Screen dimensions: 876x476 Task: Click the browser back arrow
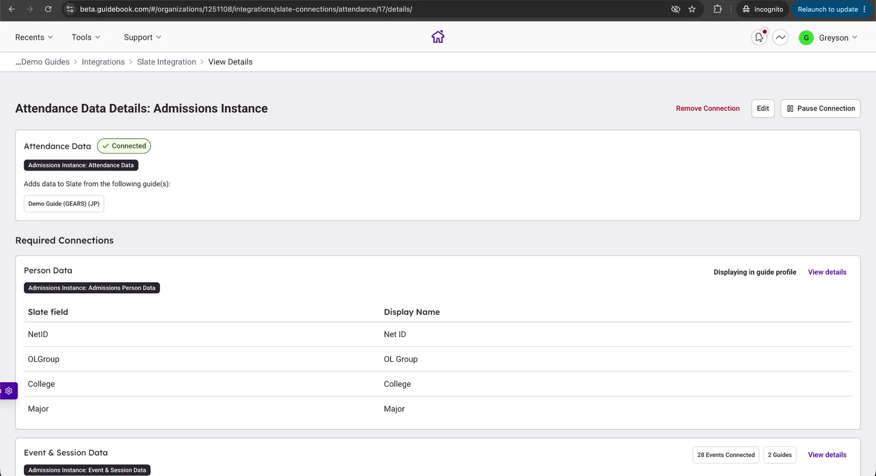11,9
